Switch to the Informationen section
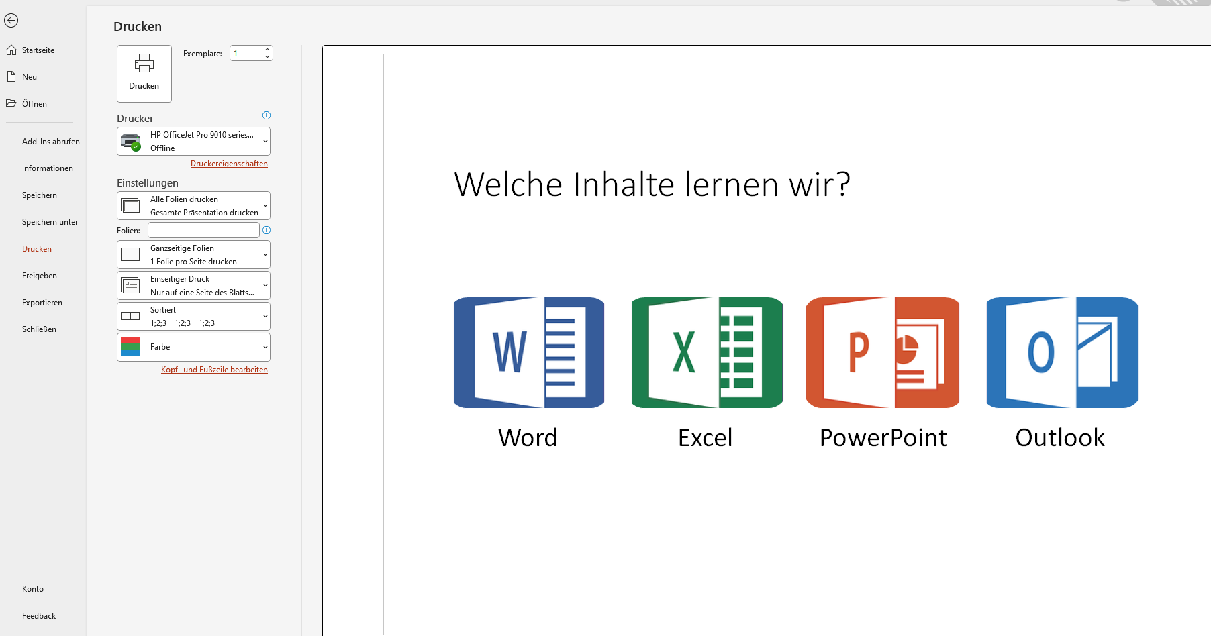The image size is (1211, 636). pos(47,168)
